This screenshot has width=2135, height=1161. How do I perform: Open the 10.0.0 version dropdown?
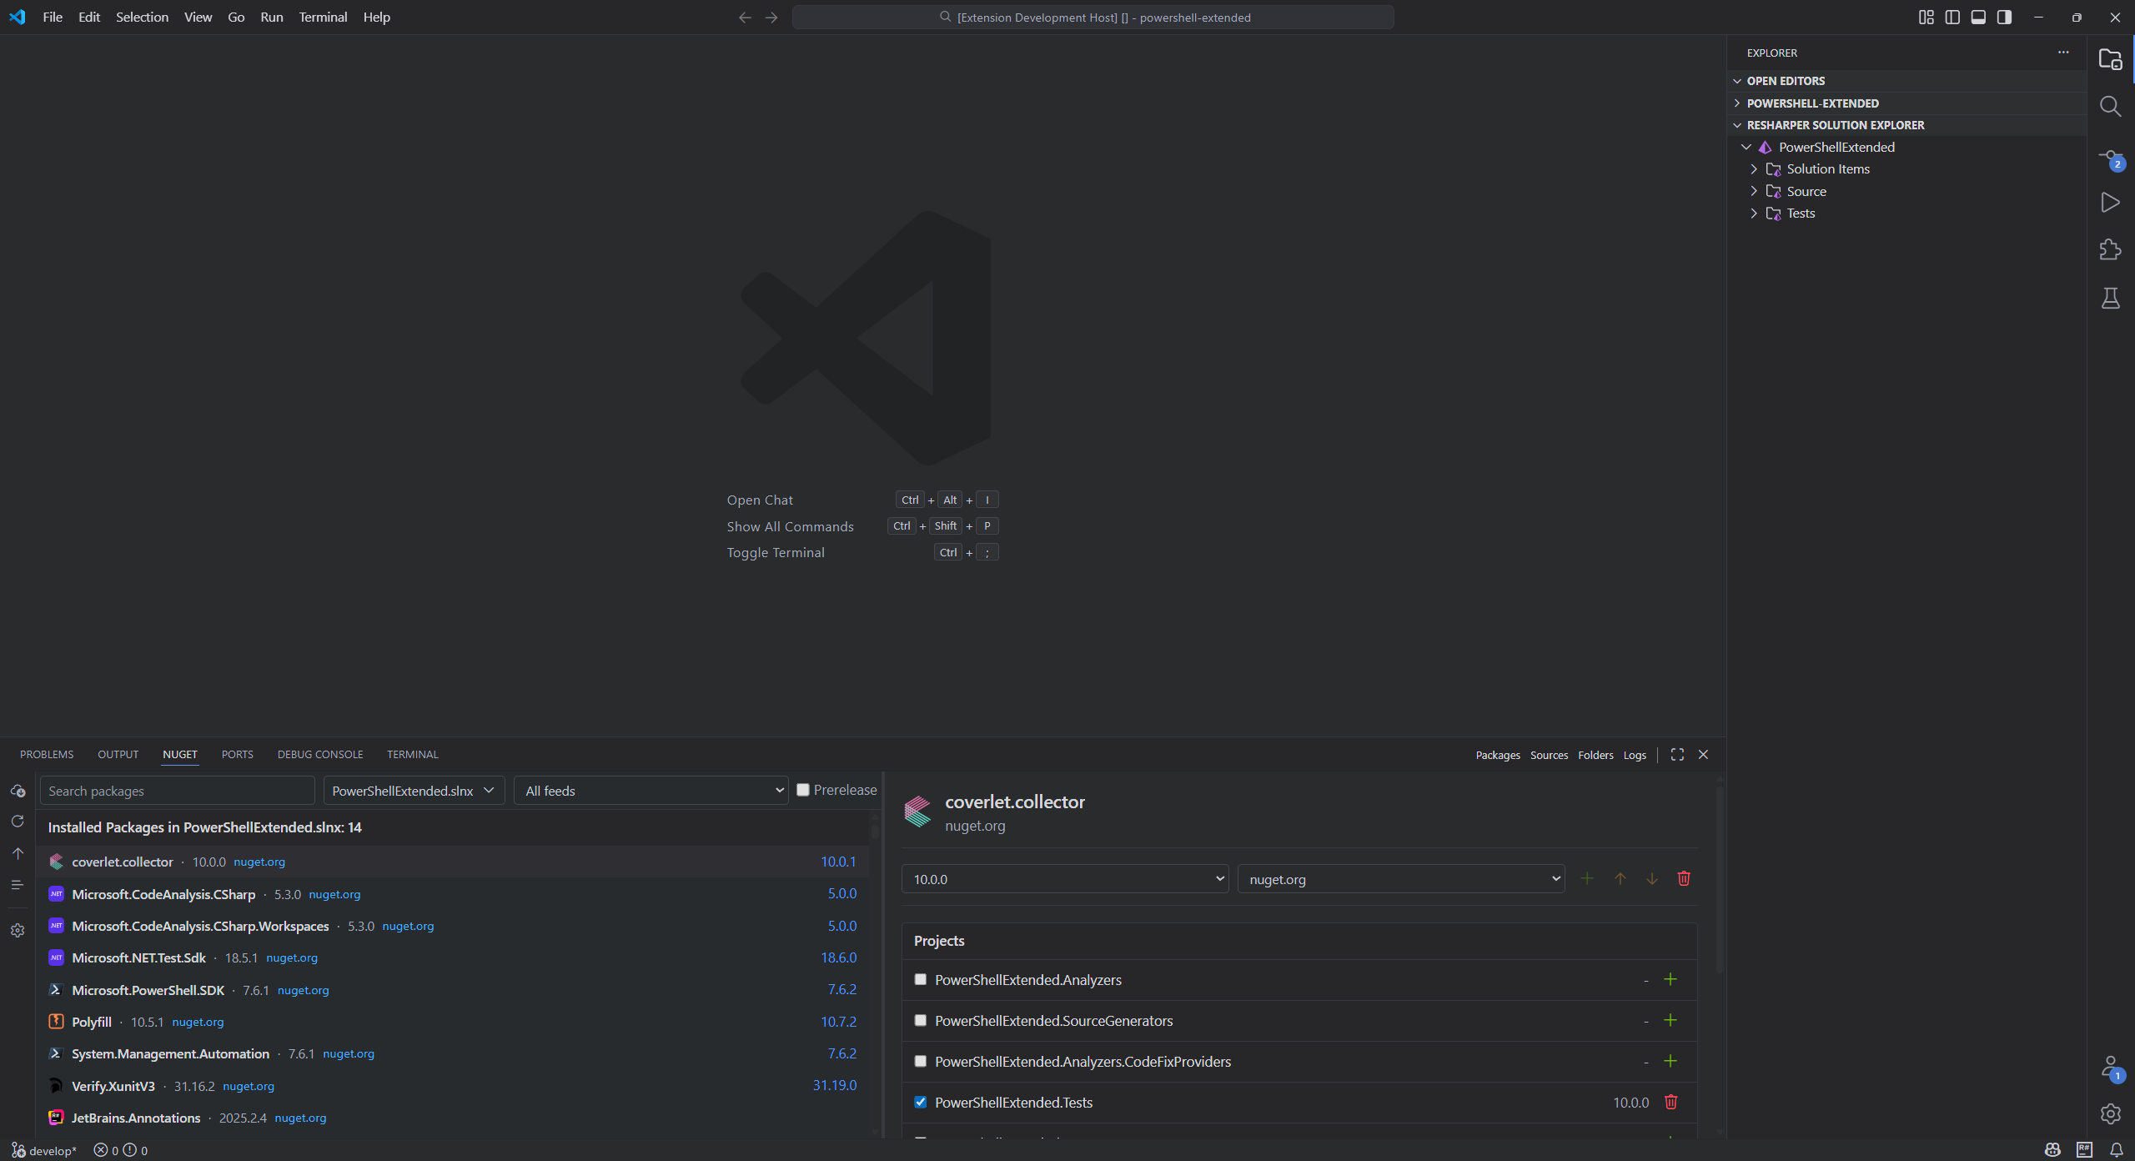pos(1065,879)
